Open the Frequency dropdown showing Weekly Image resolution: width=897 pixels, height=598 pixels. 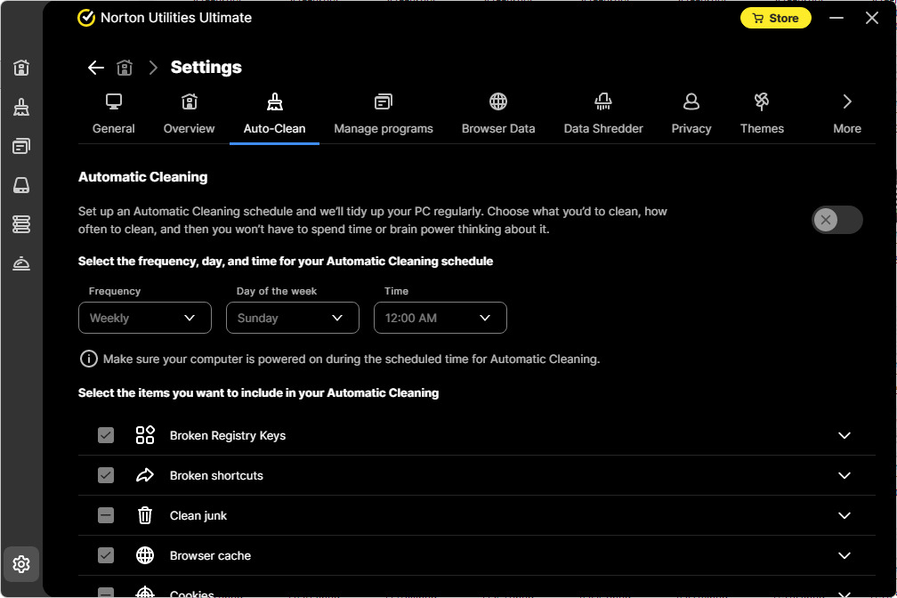point(144,318)
